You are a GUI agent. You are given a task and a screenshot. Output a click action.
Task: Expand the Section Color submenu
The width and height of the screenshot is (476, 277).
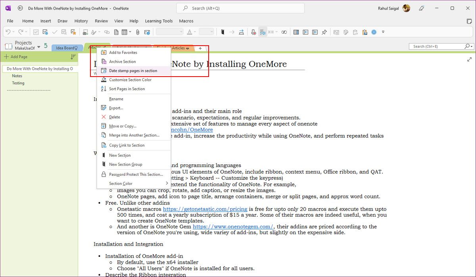point(134,183)
